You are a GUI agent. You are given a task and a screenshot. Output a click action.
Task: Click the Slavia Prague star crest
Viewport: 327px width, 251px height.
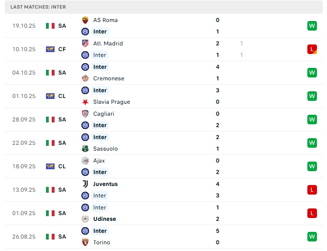(85, 102)
